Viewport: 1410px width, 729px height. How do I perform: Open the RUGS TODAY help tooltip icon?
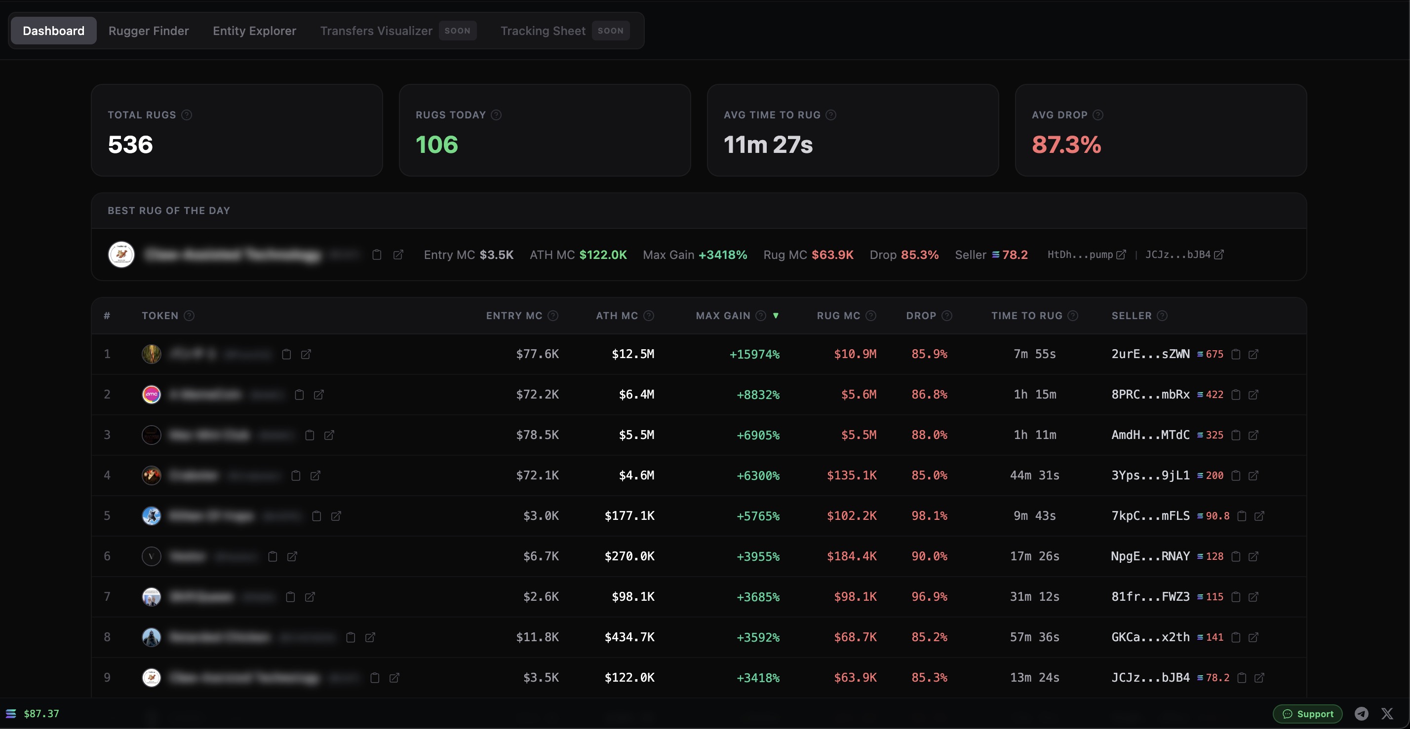pos(497,115)
